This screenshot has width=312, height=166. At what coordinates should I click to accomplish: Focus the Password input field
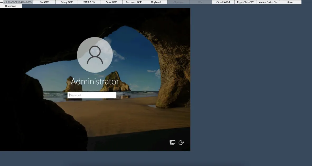[x=92, y=95]
